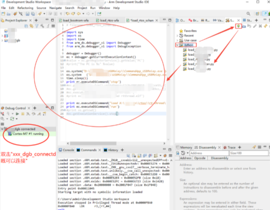
Task: Click the Step Source Line icon in Debug Control
Action: point(28,114)
